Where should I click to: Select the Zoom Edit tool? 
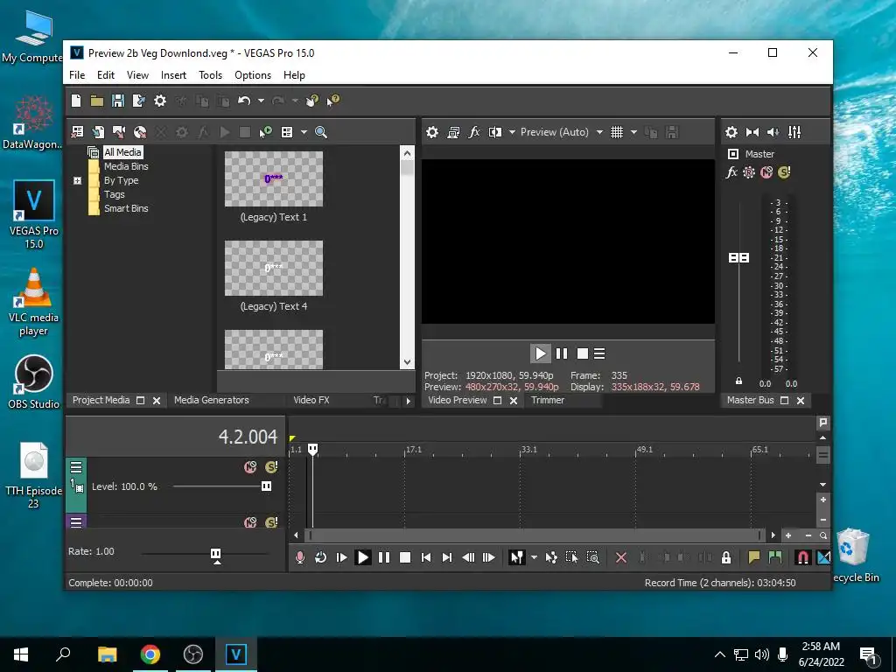point(593,557)
